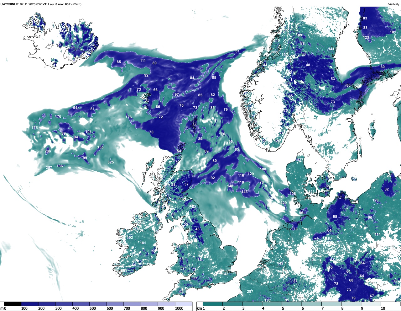
Task: Click the '(+24 h)' forecast offset text
Action: pos(76,4)
